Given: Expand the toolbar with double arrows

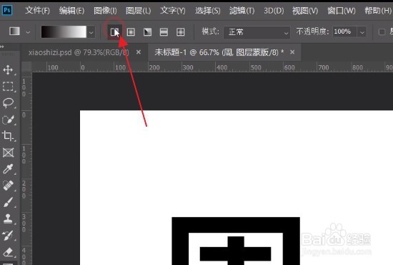Looking at the screenshot, I should pyautogui.click(x=2, y=47).
